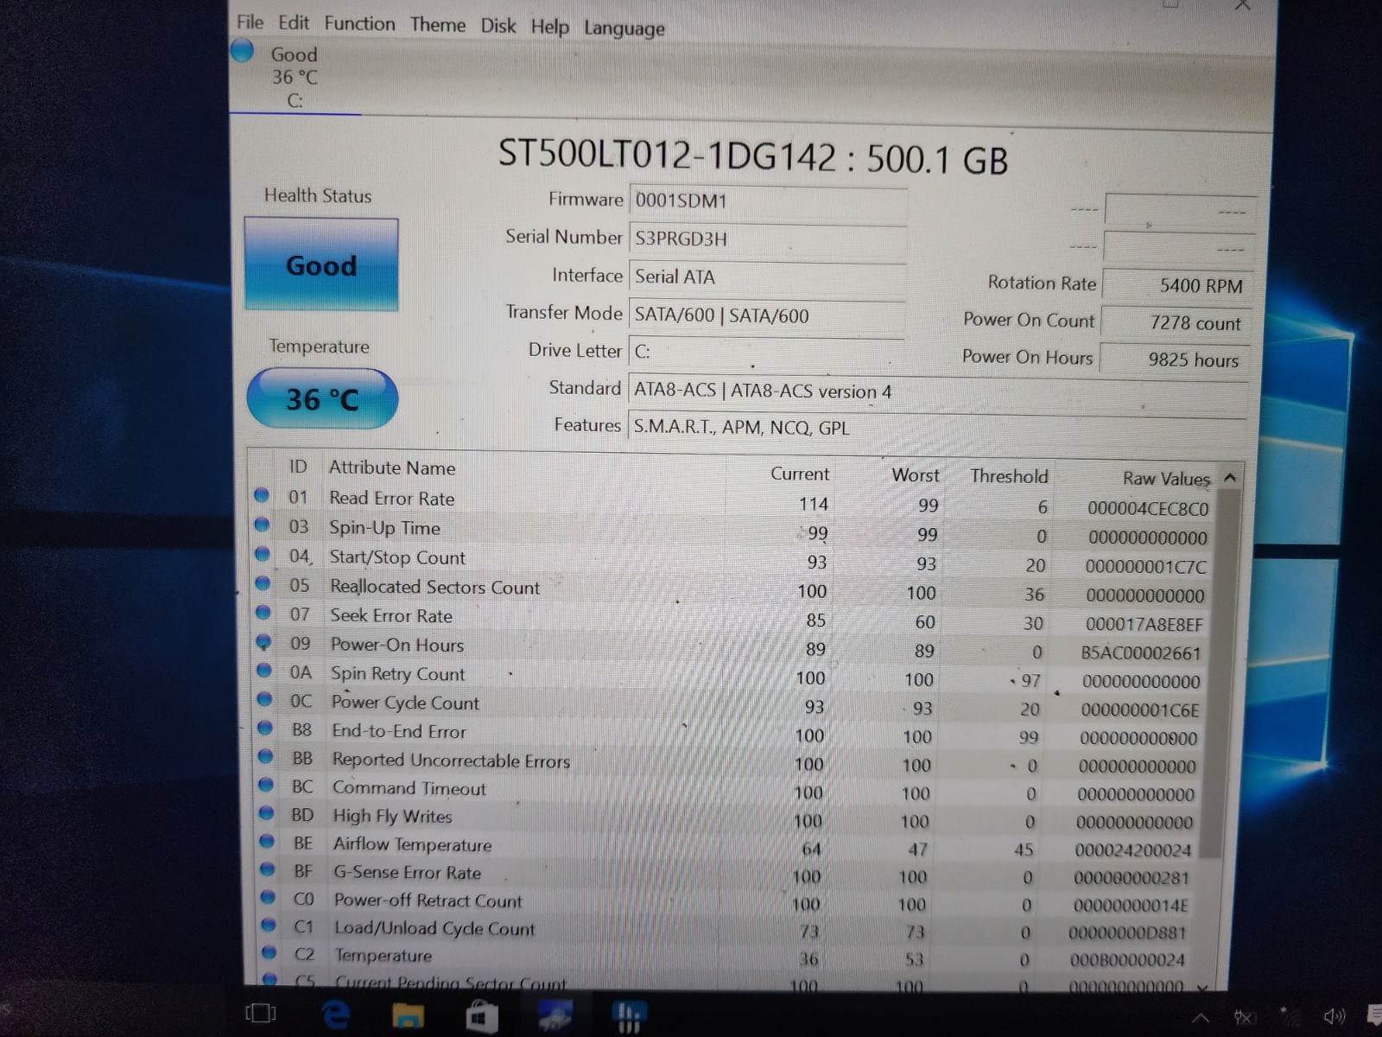Open the Function menu
The image size is (1382, 1037).
click(x=359, y=23)
